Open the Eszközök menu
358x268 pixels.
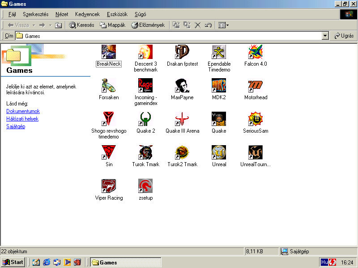pyautogui.click(x=117, y=14)
